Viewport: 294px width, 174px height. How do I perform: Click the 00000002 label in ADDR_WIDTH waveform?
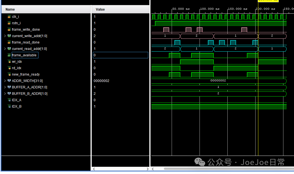click(x=218, y=81)
